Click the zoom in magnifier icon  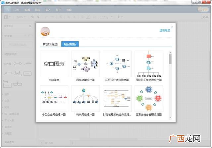click(33, 17)
